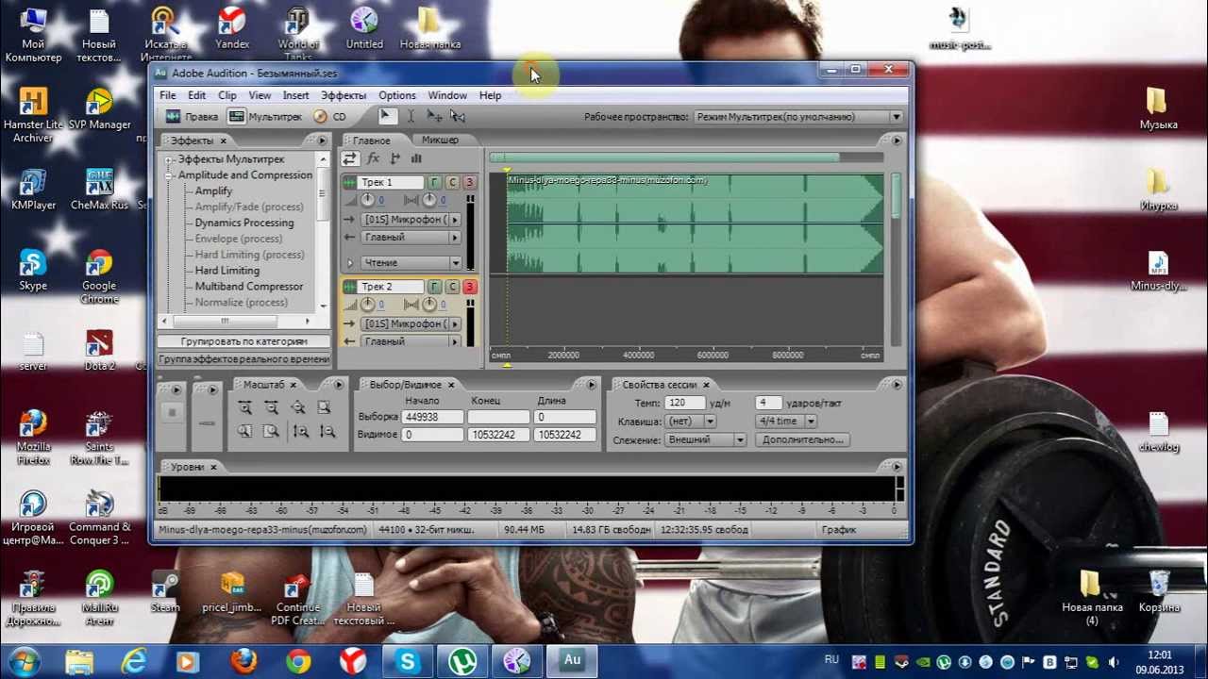1208x679 pixels.
Task: Click the Выборка Начало field 449938
Action: [x=432, y=417]
